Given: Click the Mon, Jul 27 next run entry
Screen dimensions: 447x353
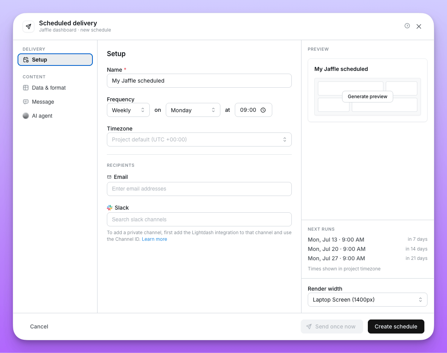Looking at the screenshot, I should click(x=336, y=258).
